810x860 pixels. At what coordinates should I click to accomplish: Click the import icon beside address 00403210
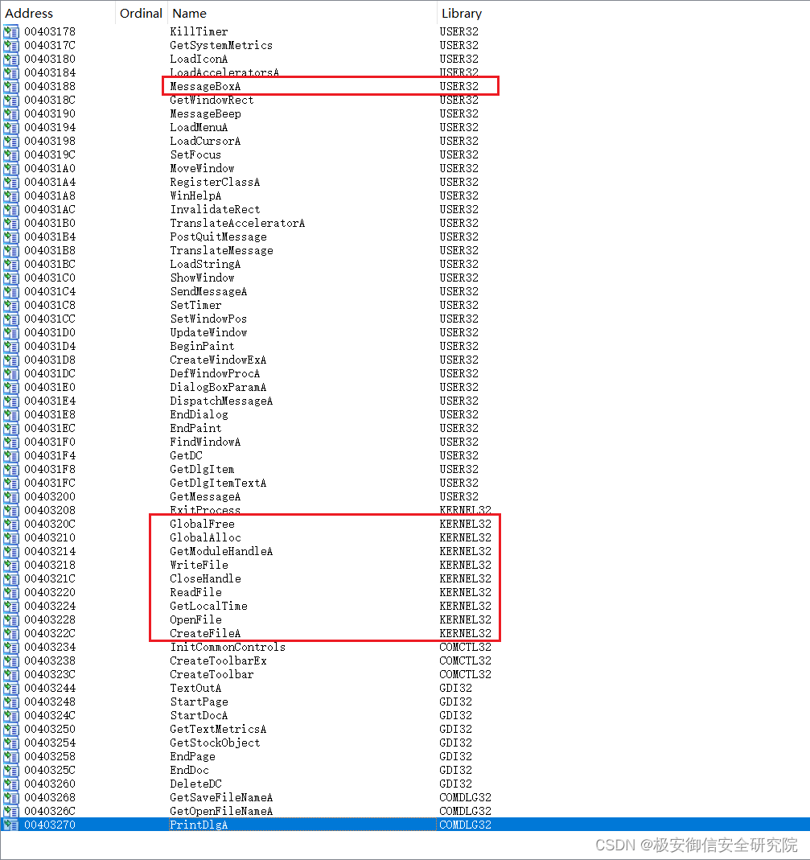(11, 538)
